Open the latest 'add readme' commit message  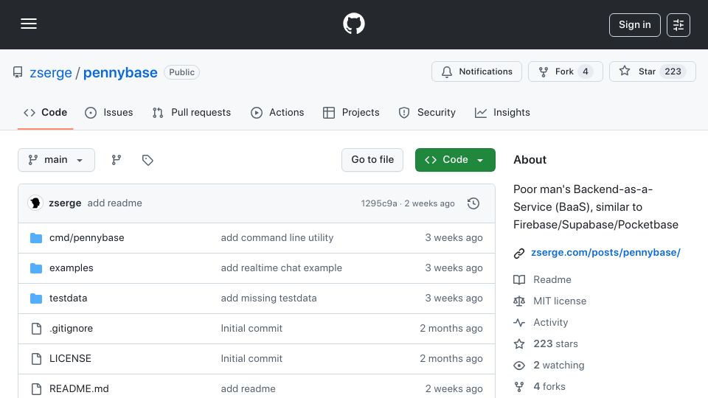click(115, 203)
